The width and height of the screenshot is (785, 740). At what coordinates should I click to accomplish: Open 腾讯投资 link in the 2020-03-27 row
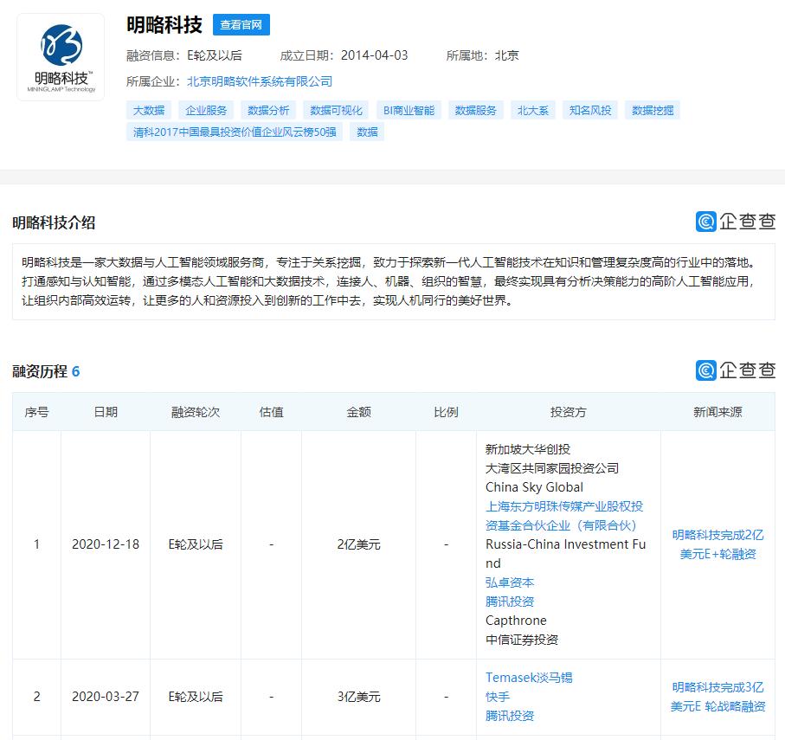pyautogui.click(x=510, y=716)
